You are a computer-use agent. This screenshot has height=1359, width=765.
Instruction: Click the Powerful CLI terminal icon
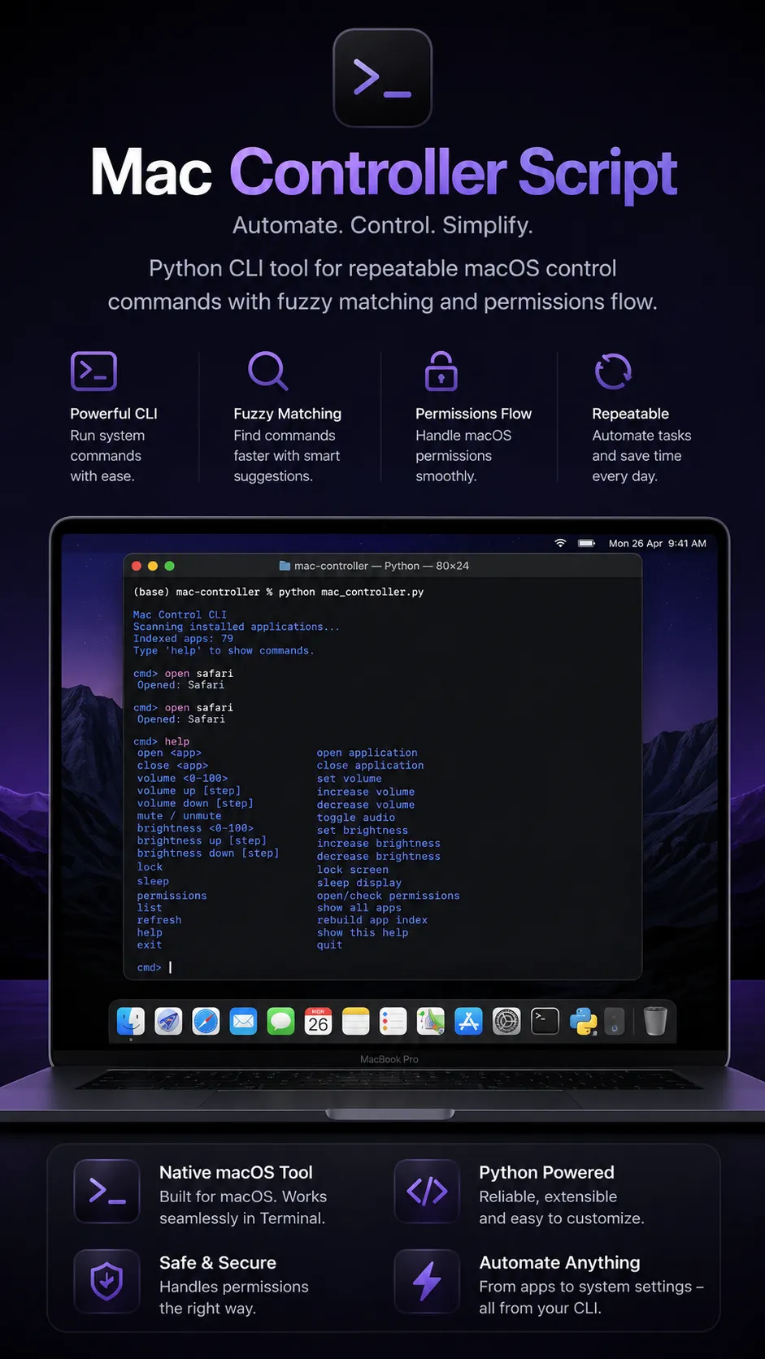(94, 371)
